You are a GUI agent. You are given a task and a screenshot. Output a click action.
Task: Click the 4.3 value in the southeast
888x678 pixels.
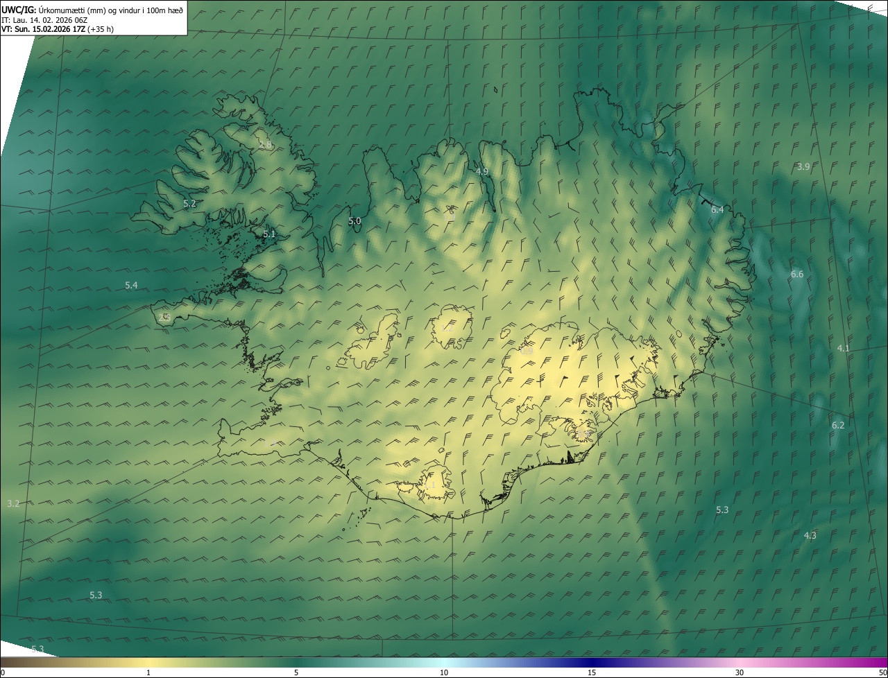pyautogui.click(x=810, y=535)
